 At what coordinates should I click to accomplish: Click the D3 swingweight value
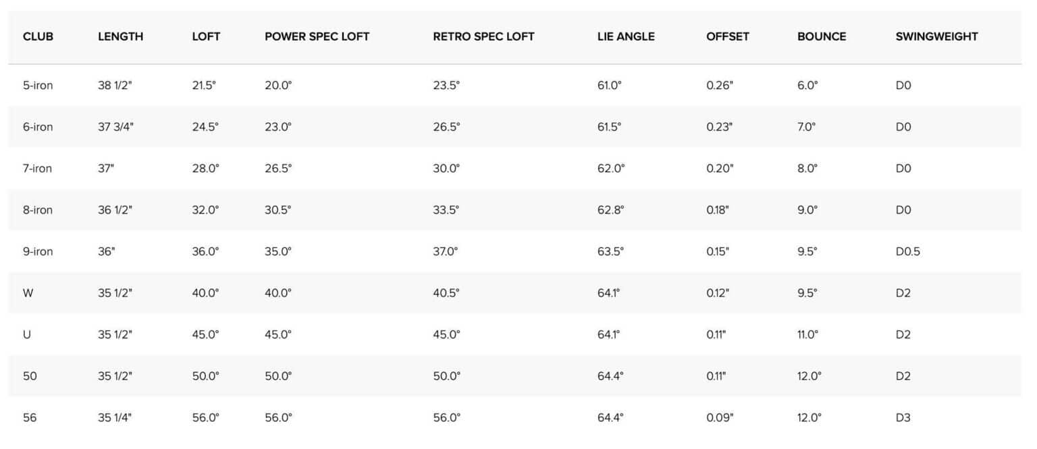(903, 418)
